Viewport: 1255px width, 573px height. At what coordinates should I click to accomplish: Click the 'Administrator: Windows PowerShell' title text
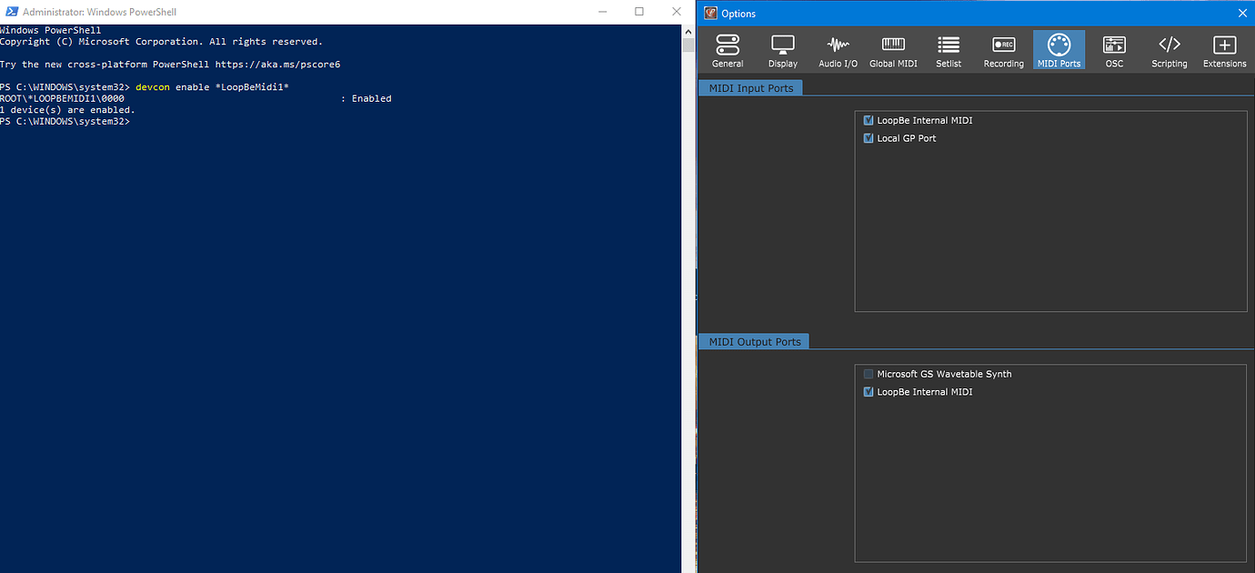(99, 12)
